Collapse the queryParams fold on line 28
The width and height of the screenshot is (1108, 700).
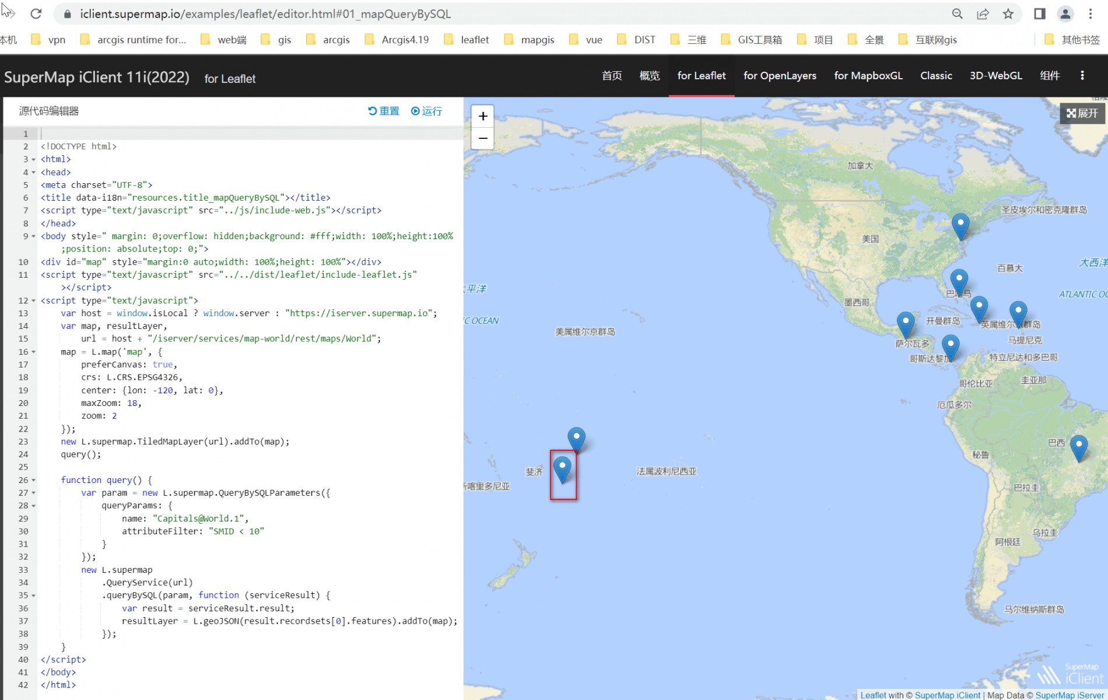pos(33,506)
